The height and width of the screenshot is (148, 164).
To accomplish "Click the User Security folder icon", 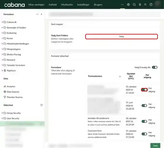I will click(5, 118).
